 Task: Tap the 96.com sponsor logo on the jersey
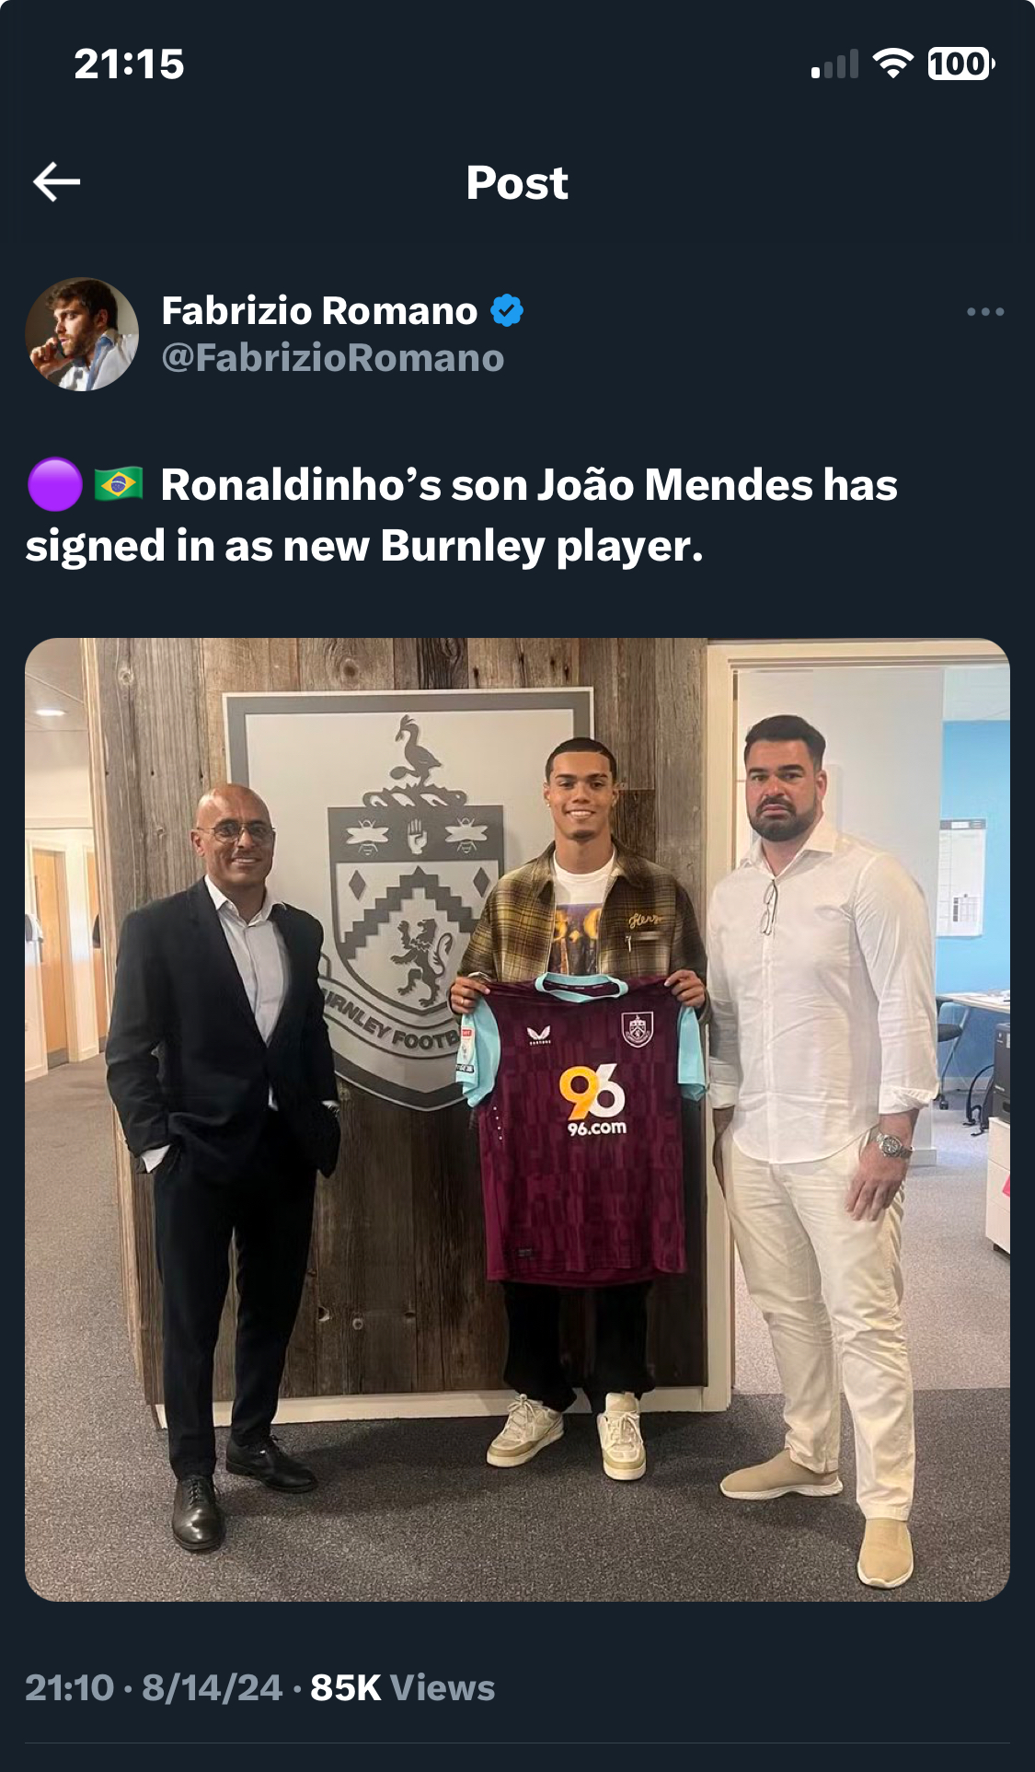click(594, 1100)
